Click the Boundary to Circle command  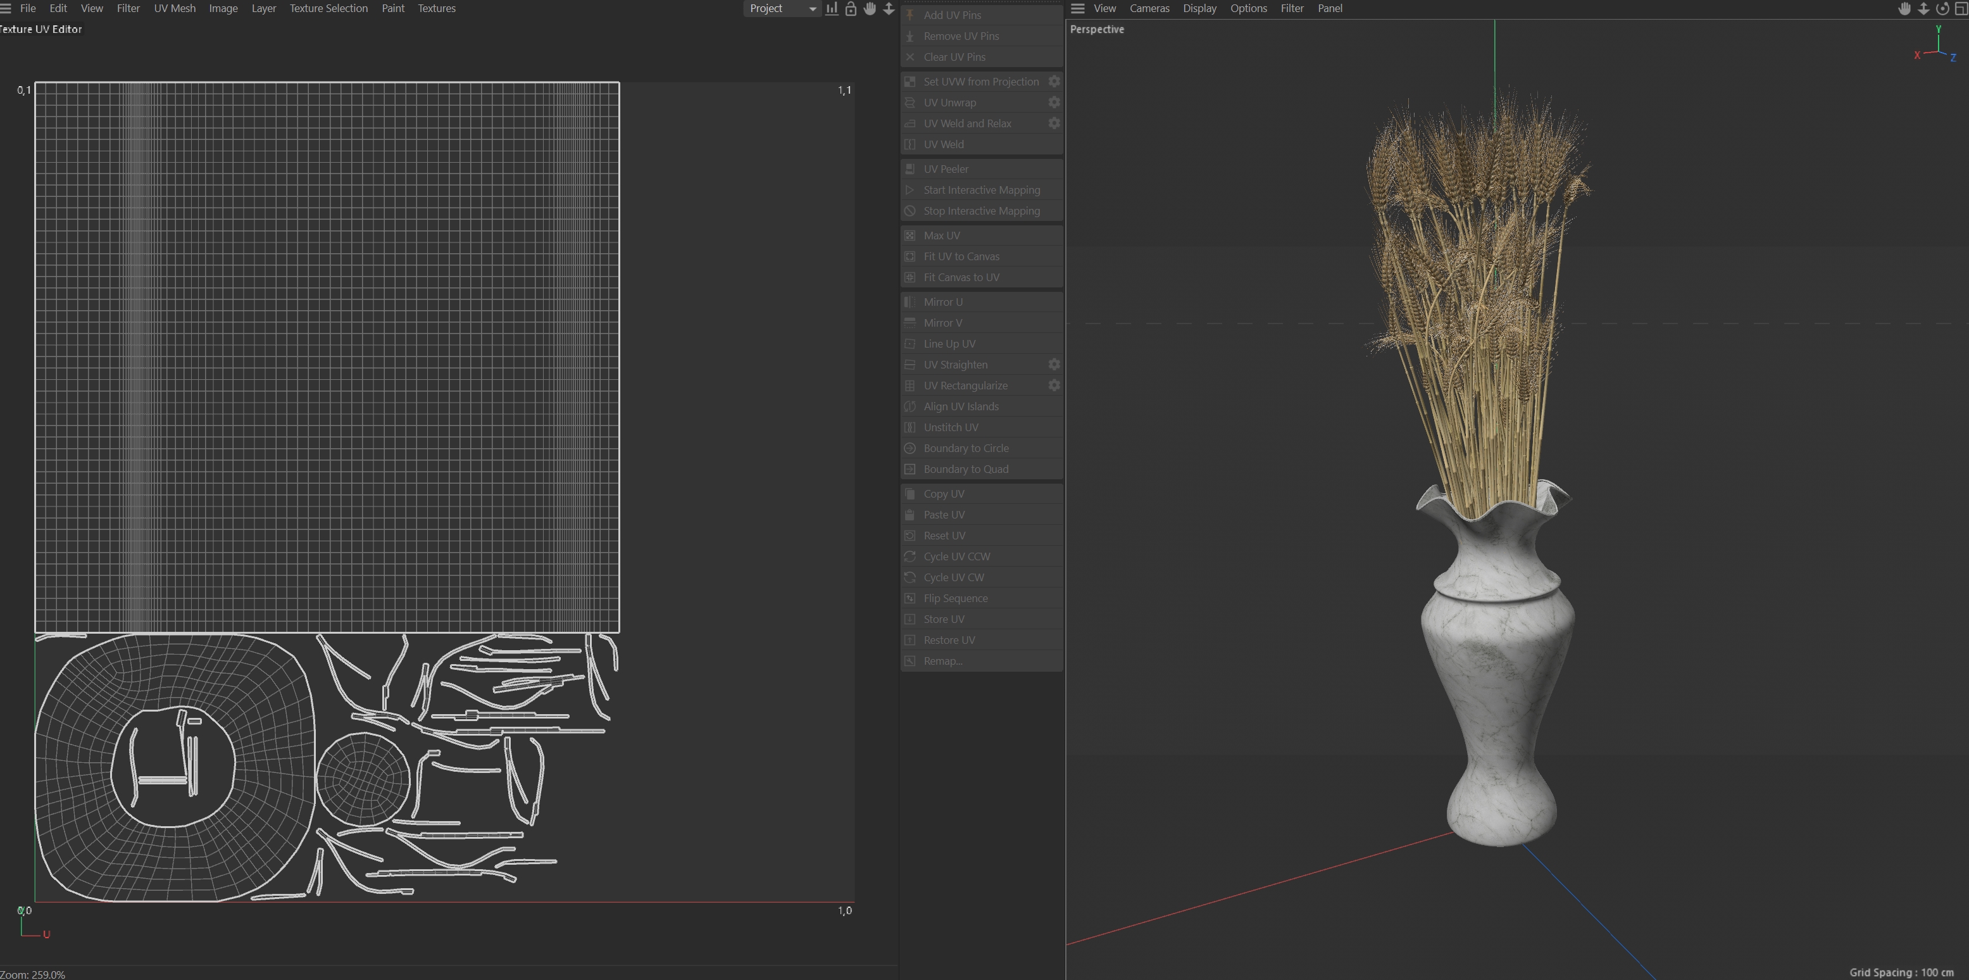pos(965,448)
